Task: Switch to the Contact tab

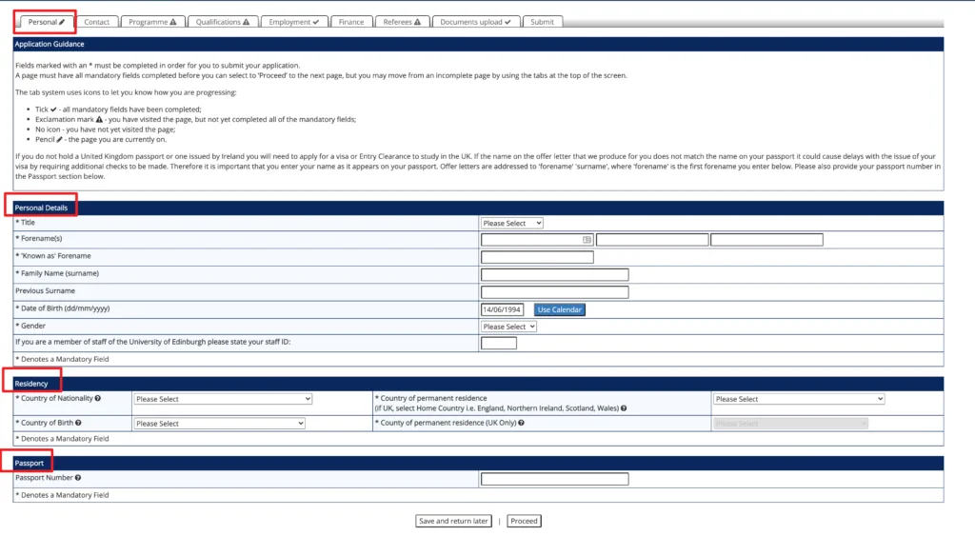Action: coord(96,21)
